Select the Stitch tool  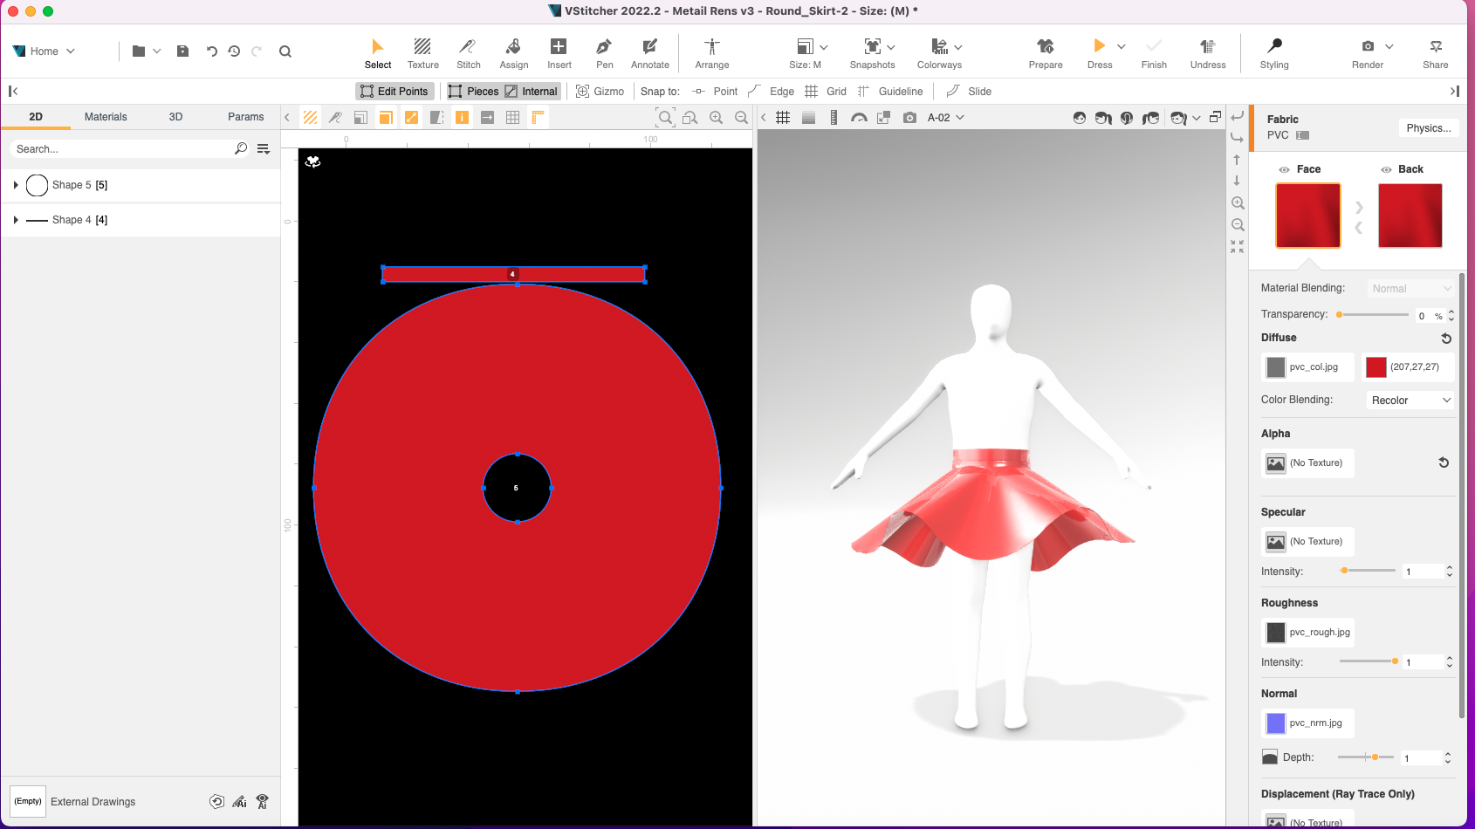tap(468, 52)
